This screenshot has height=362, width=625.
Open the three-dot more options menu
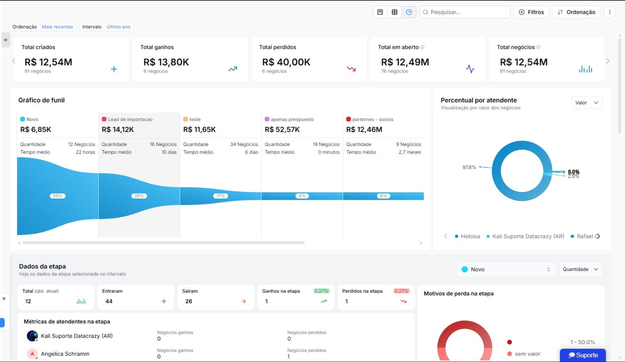coord(609,12)
